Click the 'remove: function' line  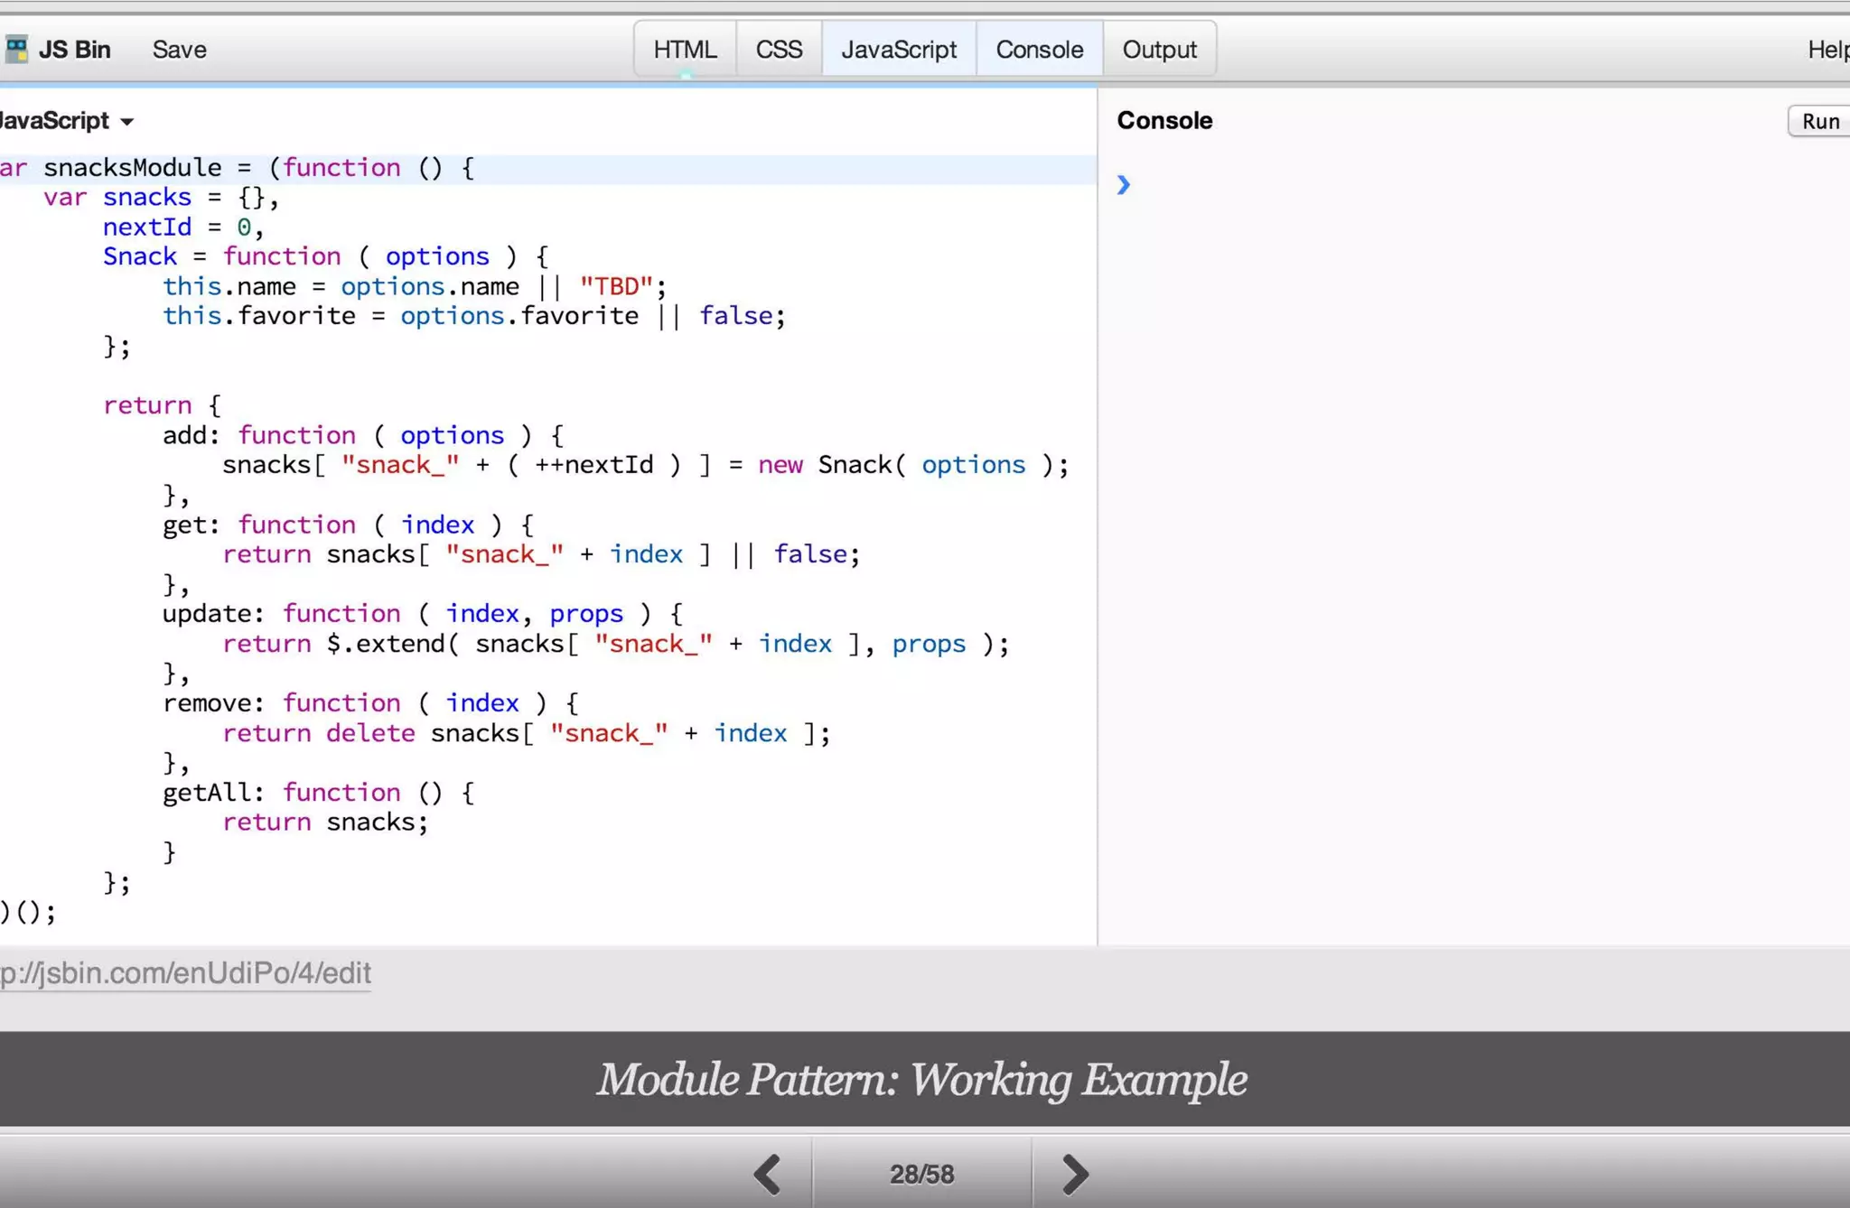370,702
